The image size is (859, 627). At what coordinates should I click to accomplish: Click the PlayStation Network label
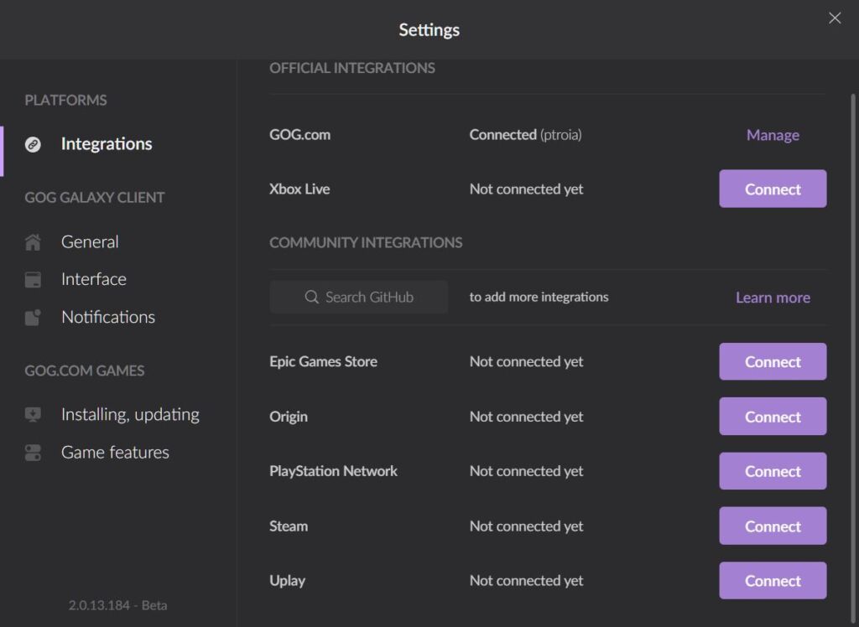point(333,471)
